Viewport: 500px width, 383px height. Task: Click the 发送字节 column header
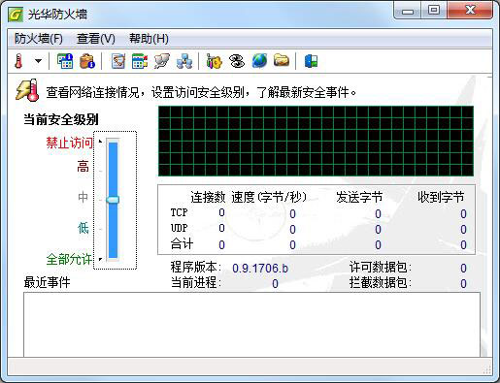[x=359, y=197]
